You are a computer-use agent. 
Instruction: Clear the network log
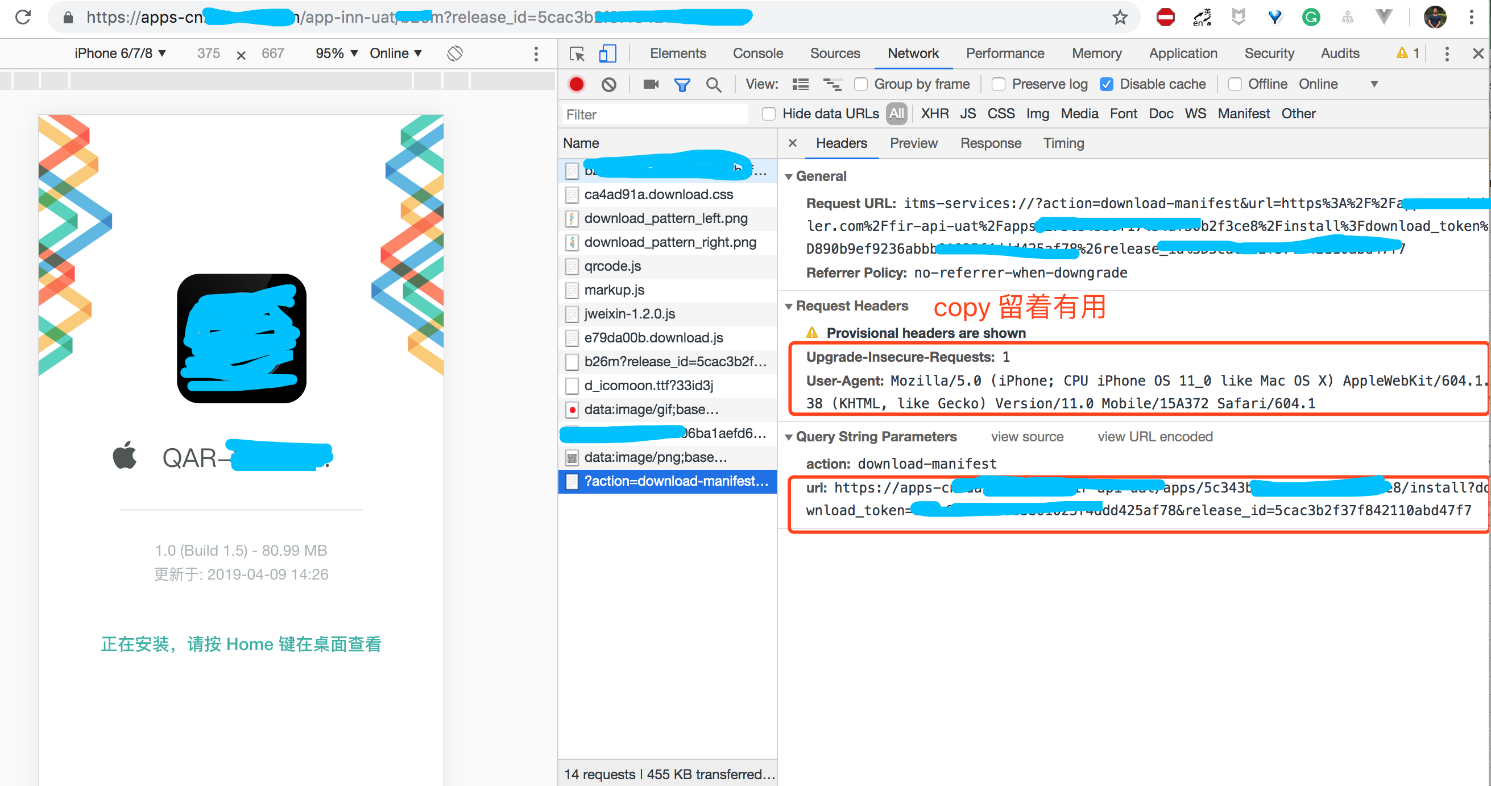pos(608,85)
